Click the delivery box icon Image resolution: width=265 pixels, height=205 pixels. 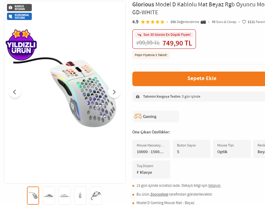click(138, 97)
